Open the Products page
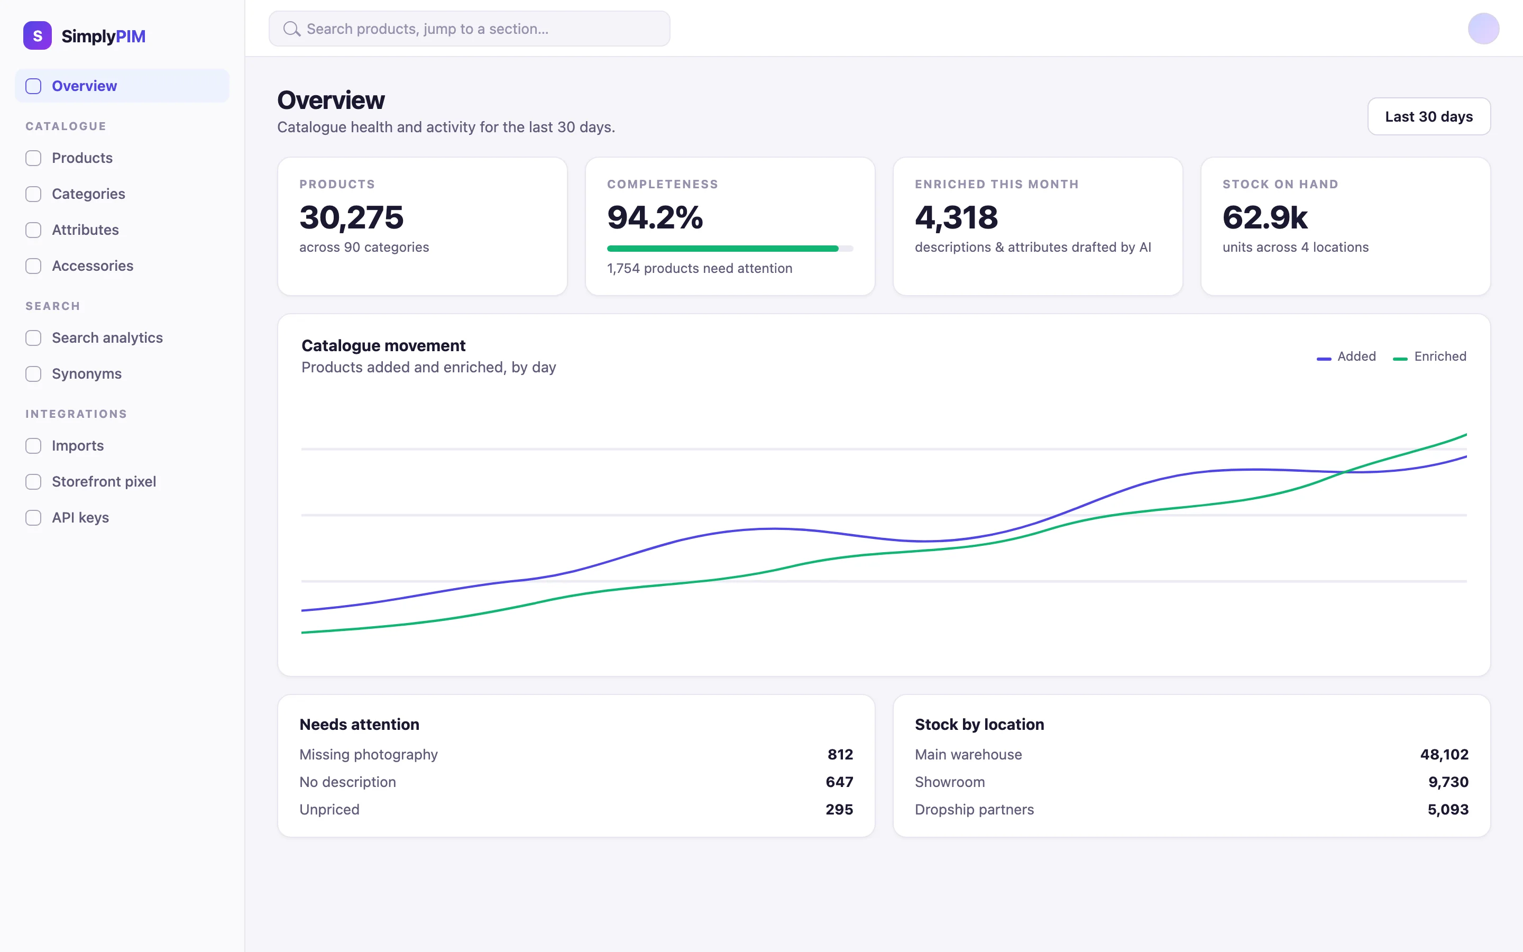The image size is (1523, 952). [x=122, y=158]
